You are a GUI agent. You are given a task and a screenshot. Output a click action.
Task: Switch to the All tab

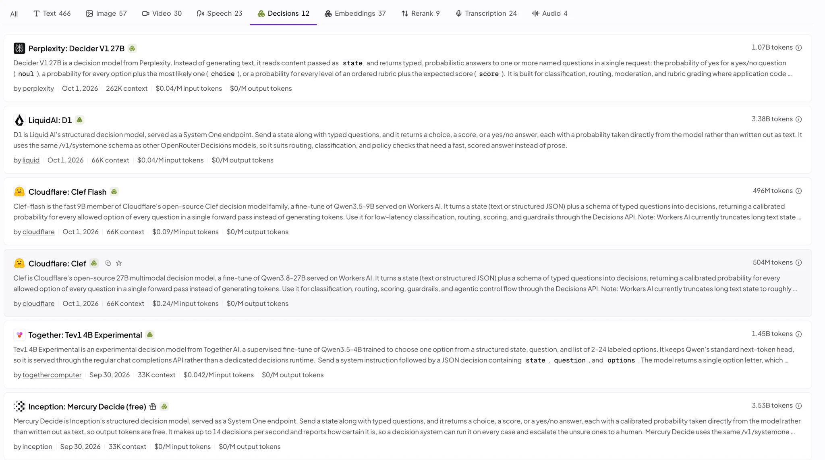click(x=14, y=14)
